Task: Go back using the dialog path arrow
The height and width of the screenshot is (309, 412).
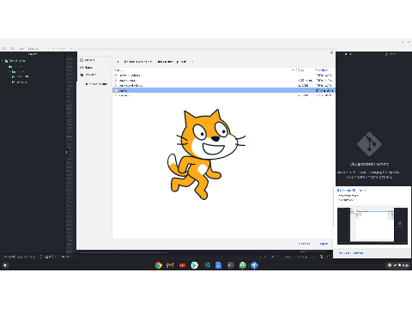Action: click(x=118, y=62)
